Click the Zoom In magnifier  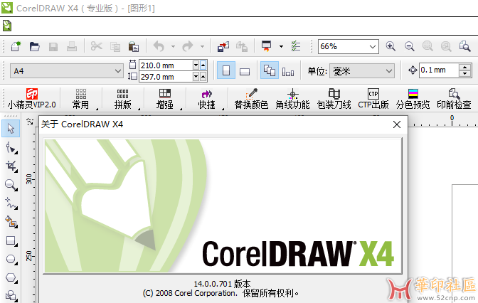tap(391, 46)
